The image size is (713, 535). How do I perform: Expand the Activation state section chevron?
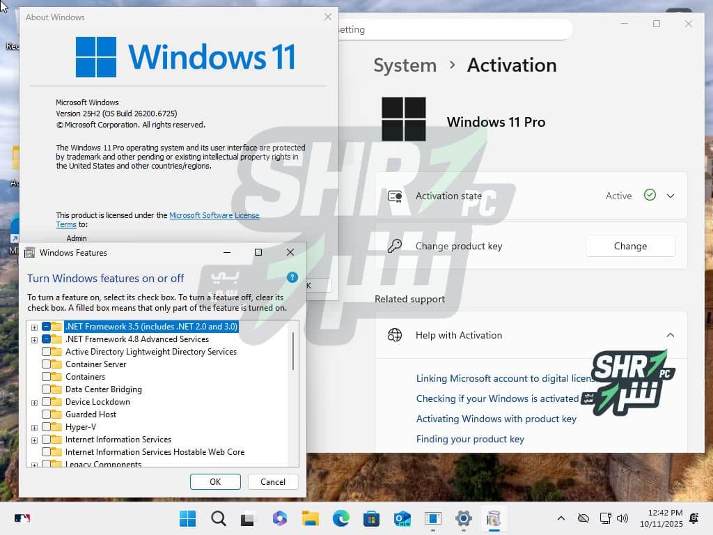671,196
